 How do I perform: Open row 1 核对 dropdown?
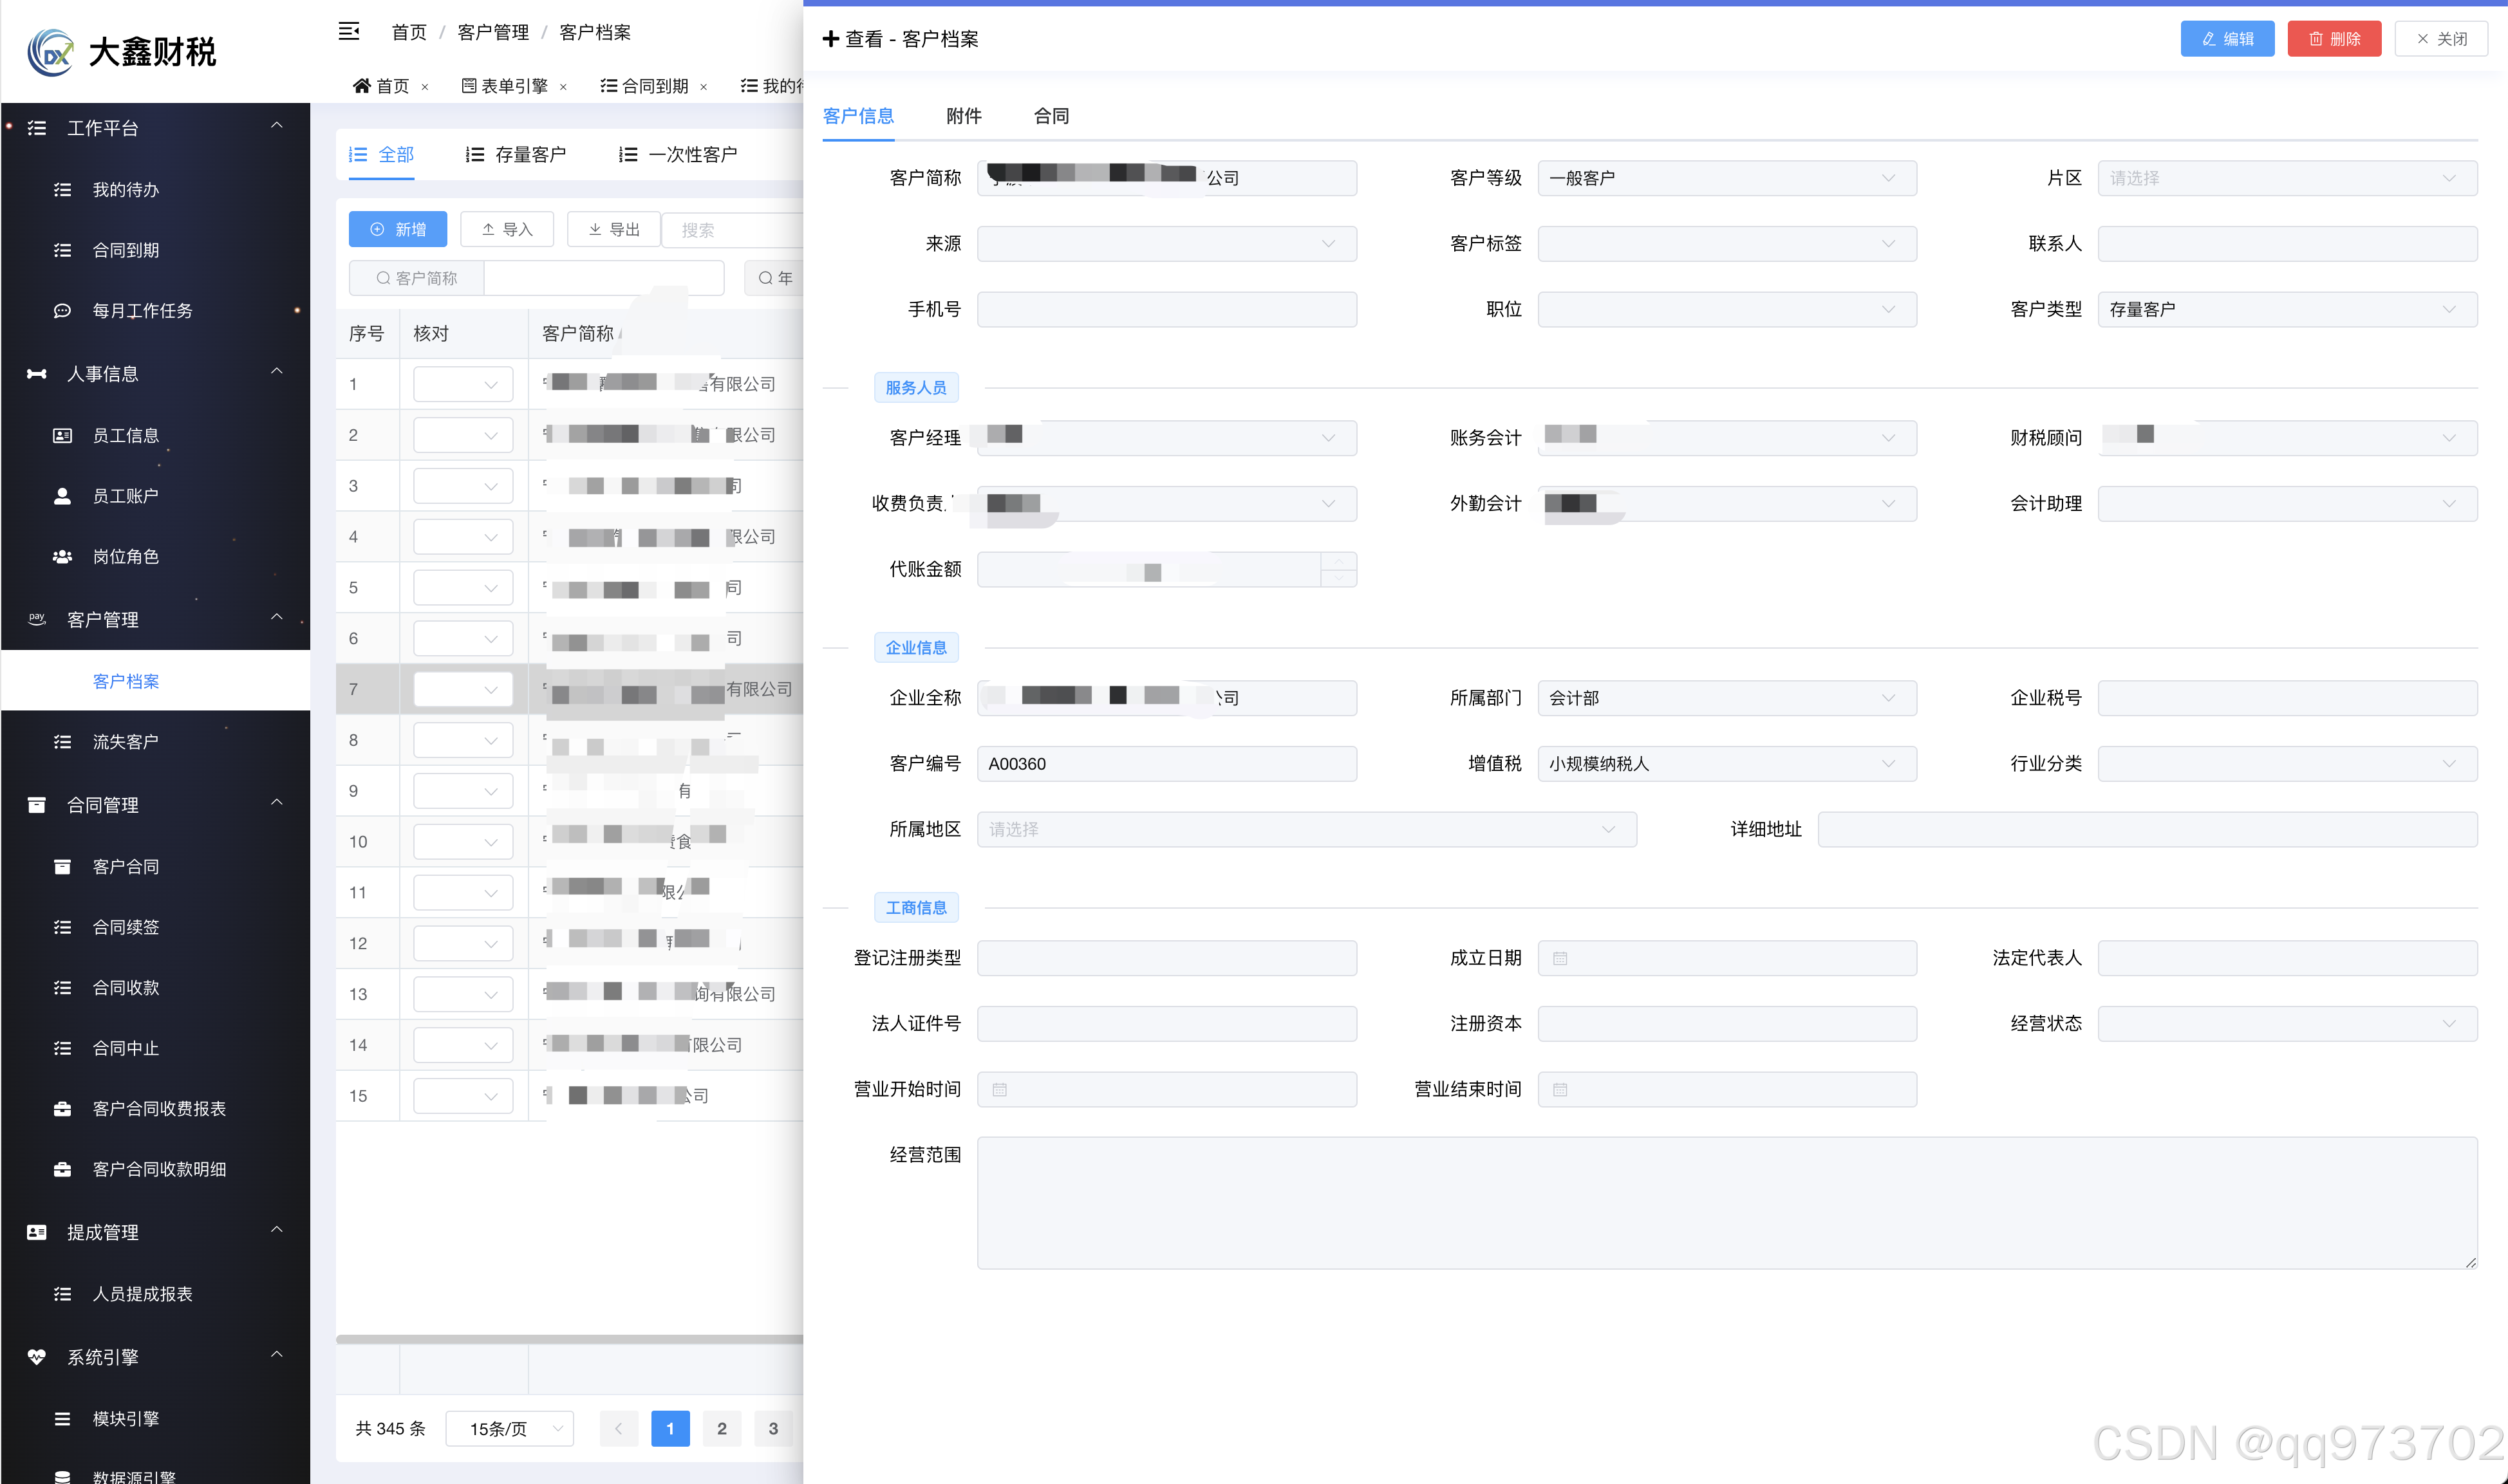pyautogui.click(x=463, y=385)
